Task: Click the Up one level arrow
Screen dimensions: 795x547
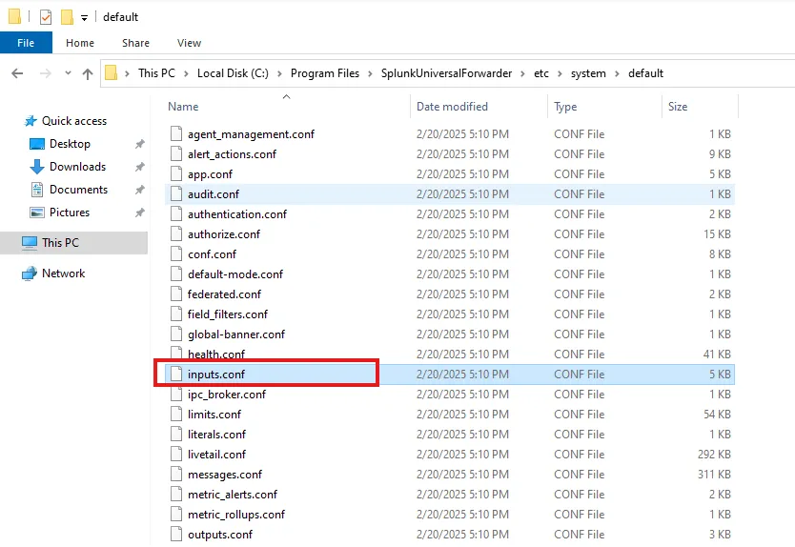Action: click(88, 73)
